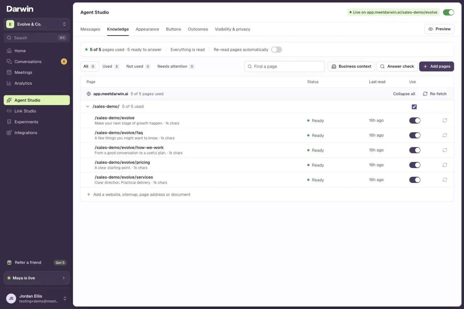Screen dimensions: 464x309
Task: Click the Find a page search field
Action: coord(285,66)
